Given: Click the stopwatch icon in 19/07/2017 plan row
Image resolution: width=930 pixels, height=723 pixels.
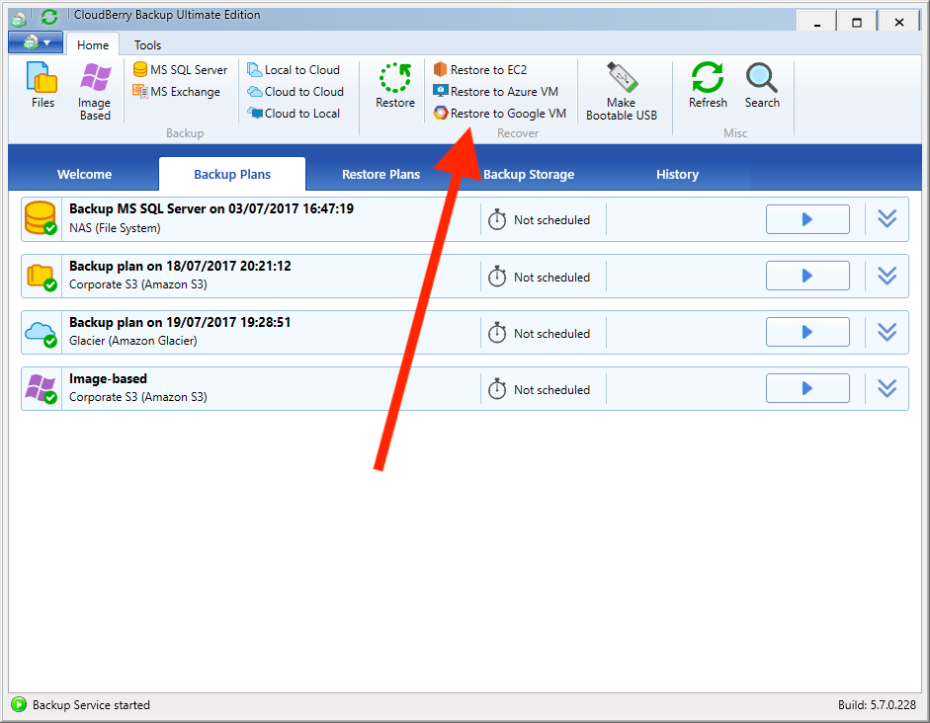Looking at the screenshot, I should pyautogui.click(x=497, y=333).
